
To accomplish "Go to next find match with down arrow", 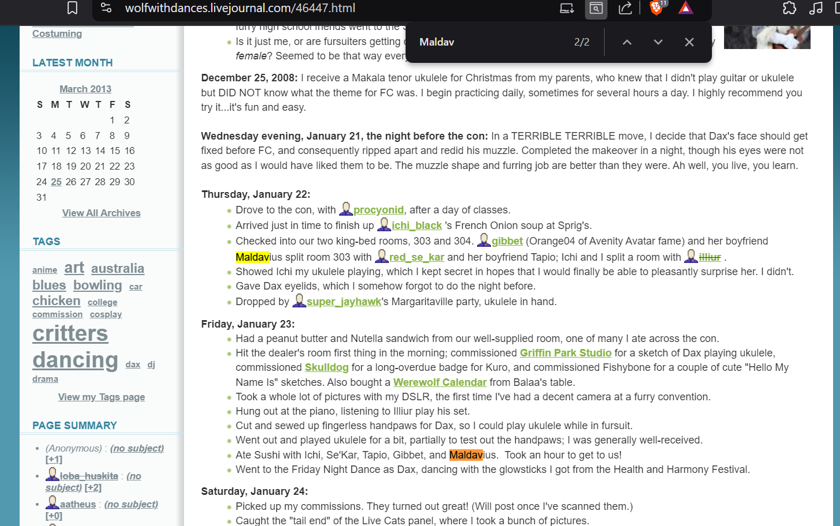I will click(658, 42).
